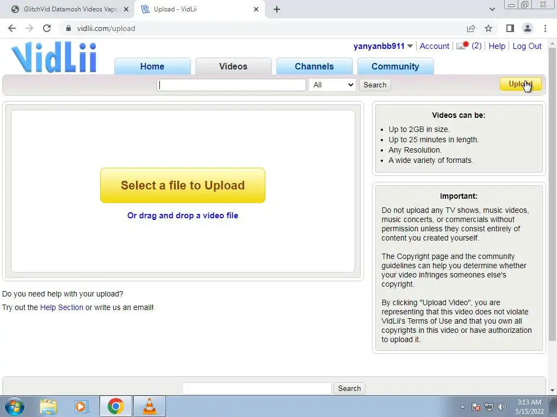Expand the yanyanbb911 user dropdown
Viewport: 557px width, 417px height.
point(410,46)
